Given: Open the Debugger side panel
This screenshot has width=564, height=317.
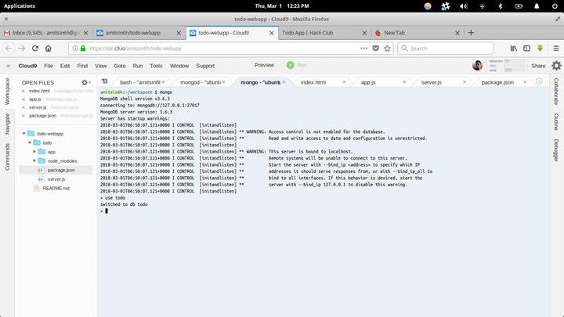Looking at the screenshot, I should pyautogui.click(x=556, y=150).
